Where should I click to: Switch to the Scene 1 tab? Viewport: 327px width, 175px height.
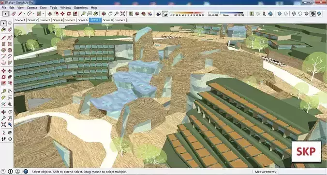(20, 20)
